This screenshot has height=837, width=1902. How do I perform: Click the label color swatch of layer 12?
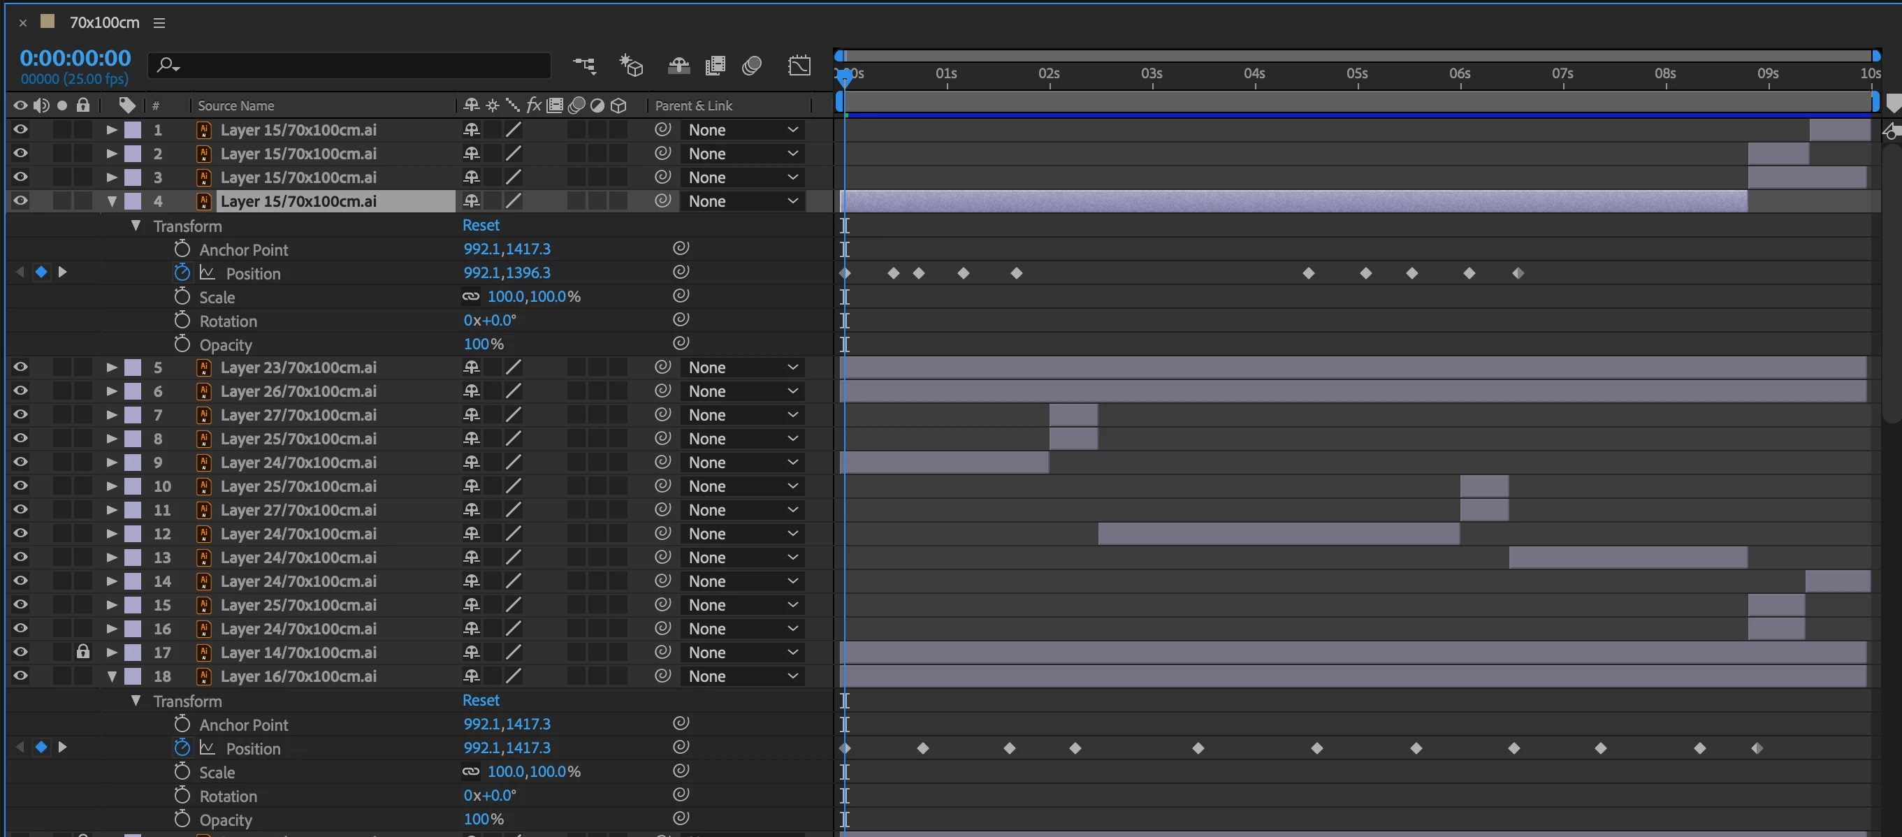coord(133,533)
